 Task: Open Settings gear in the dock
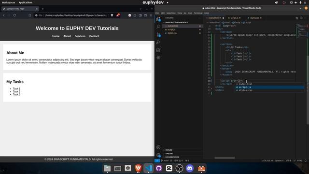128,168
